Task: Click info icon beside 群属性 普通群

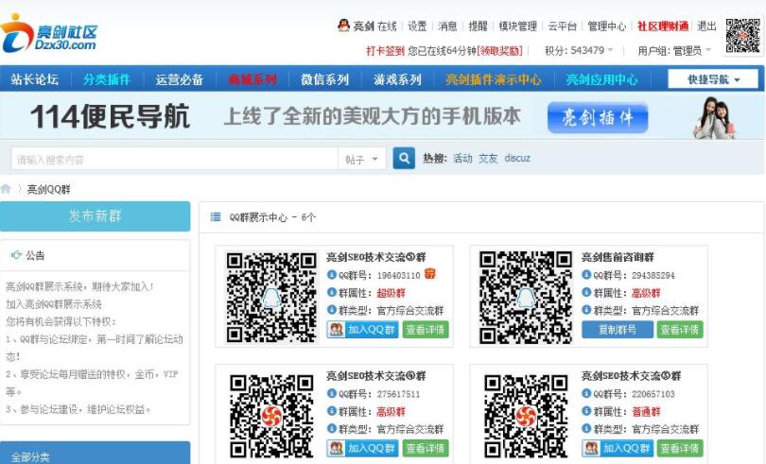Action: [x=586, y=411]
